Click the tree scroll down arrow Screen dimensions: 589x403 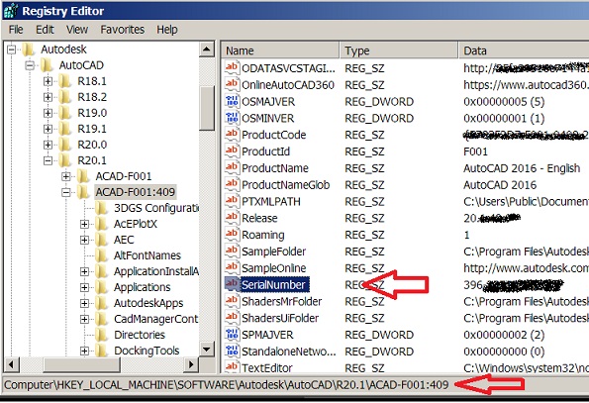click(207, 349)
